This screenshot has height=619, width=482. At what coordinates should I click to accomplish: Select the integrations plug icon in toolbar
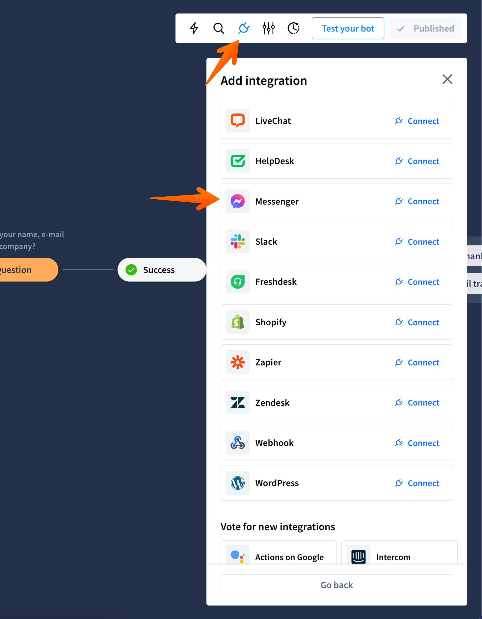tap(244, 28)
